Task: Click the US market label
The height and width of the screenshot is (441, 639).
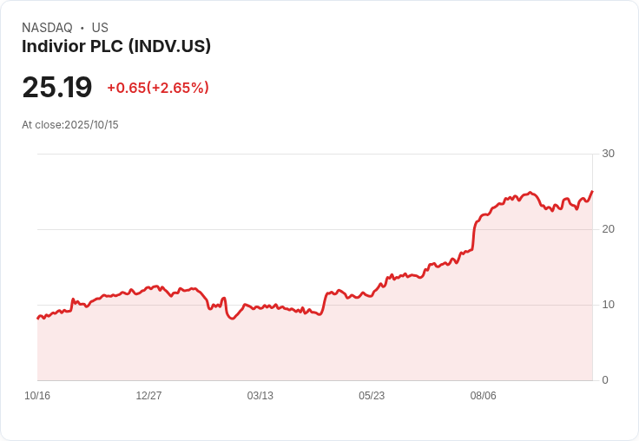Action: (100, 28)
